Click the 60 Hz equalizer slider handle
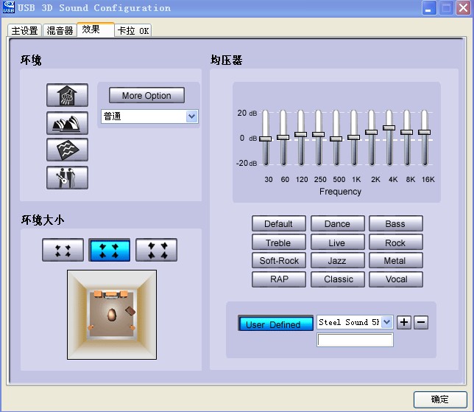The width and height of the screenshot is (474, 412). pyautogui.click(x=283, y=137)
